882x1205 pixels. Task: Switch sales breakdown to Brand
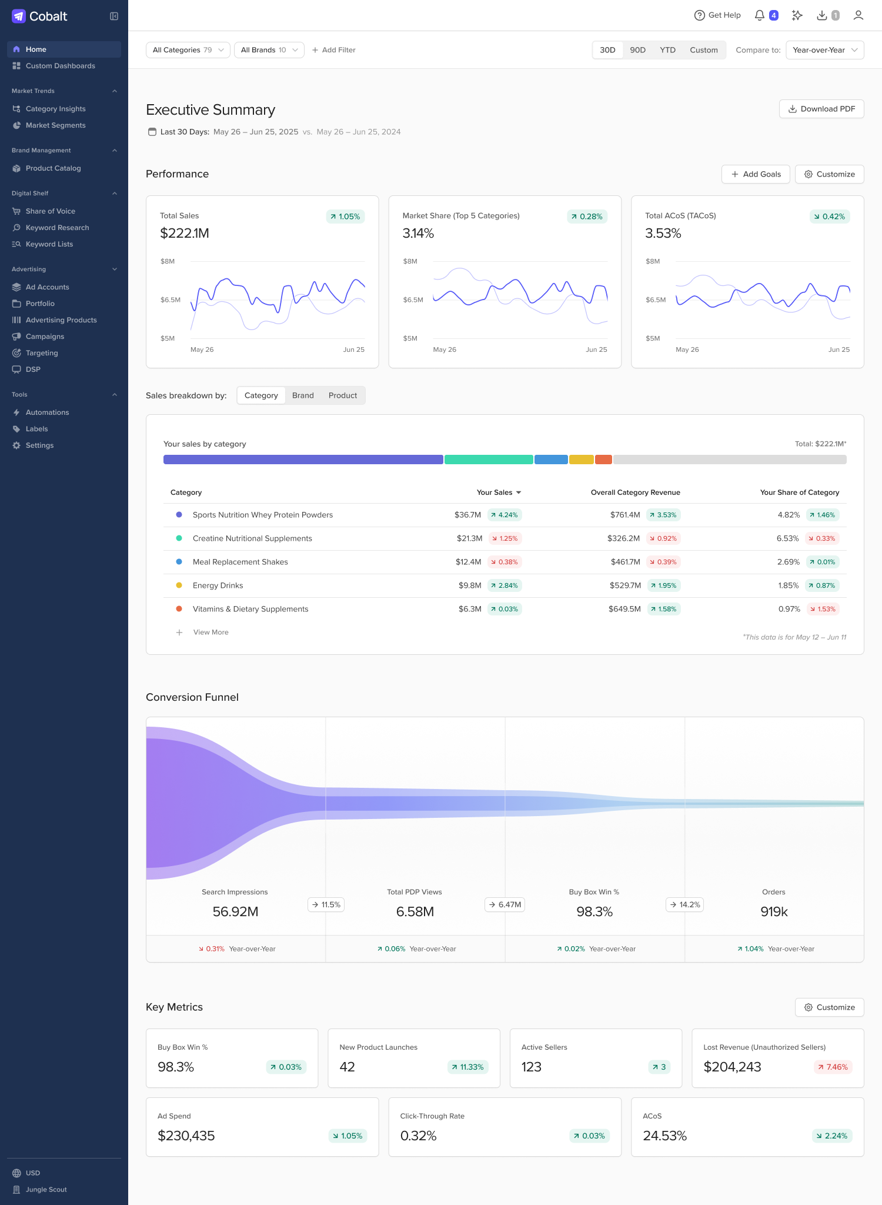(303, 395)
